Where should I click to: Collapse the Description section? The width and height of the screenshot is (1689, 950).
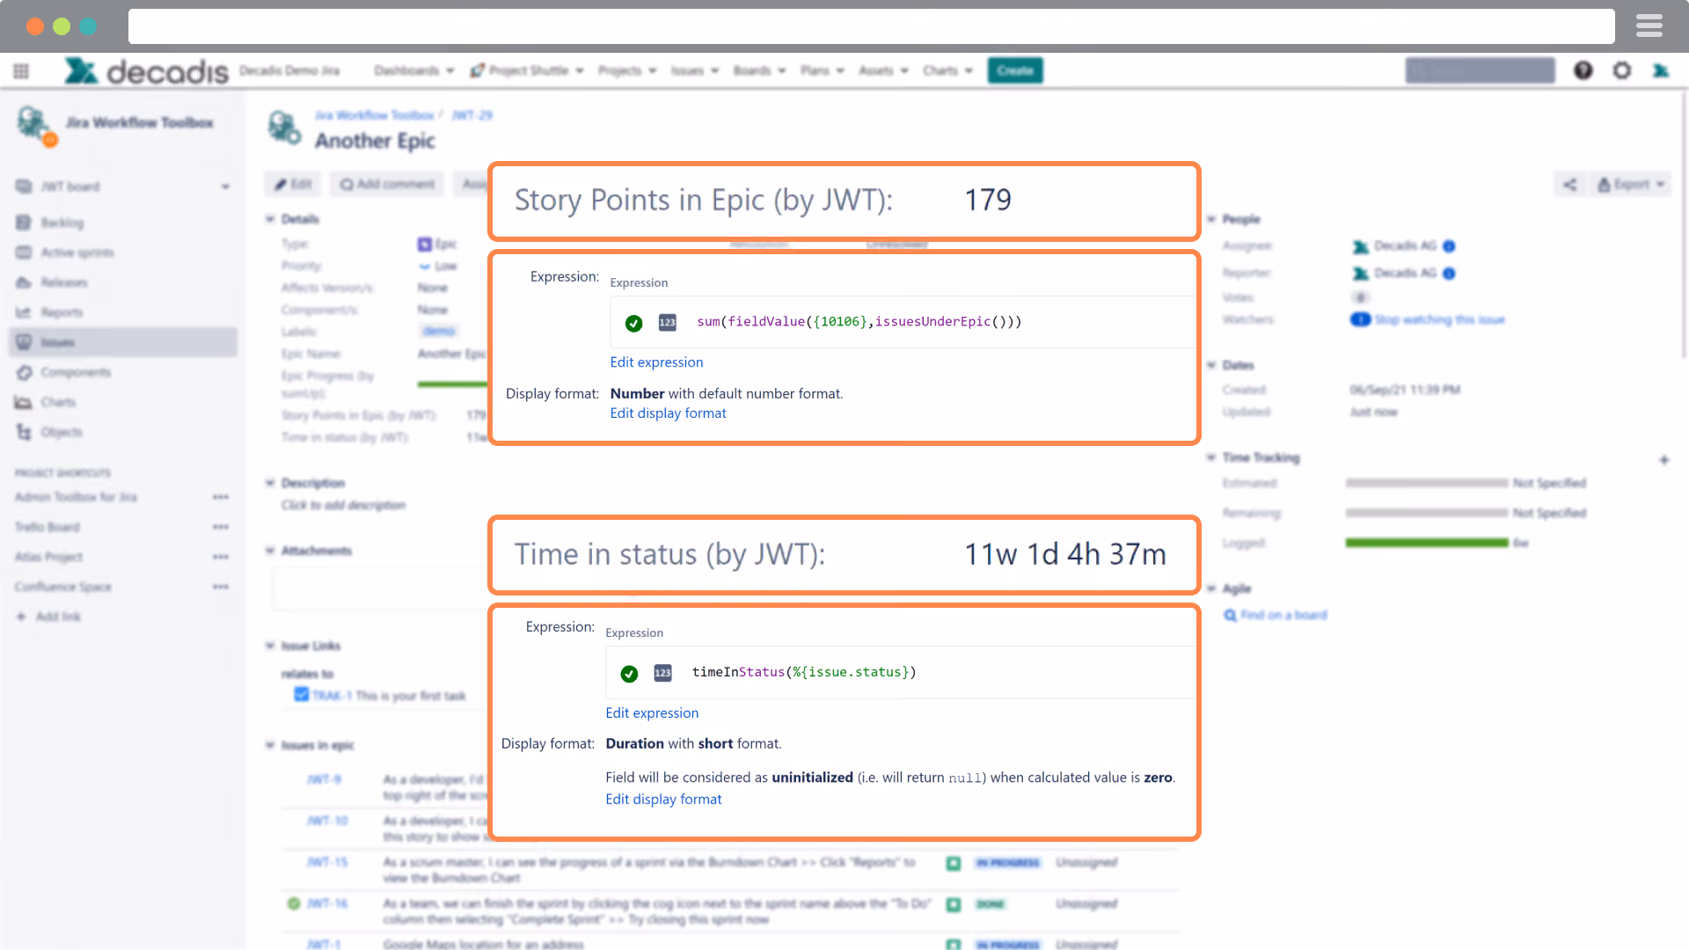270,483
